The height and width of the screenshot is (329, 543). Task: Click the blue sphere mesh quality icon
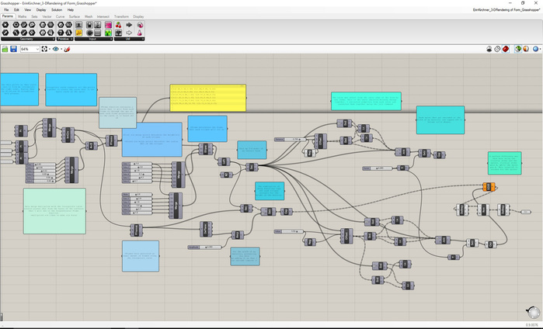[x=535, y=49]
